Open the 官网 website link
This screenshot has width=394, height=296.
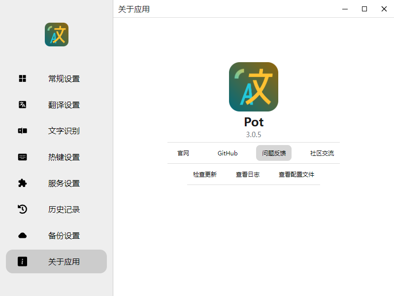coord(183,153)
